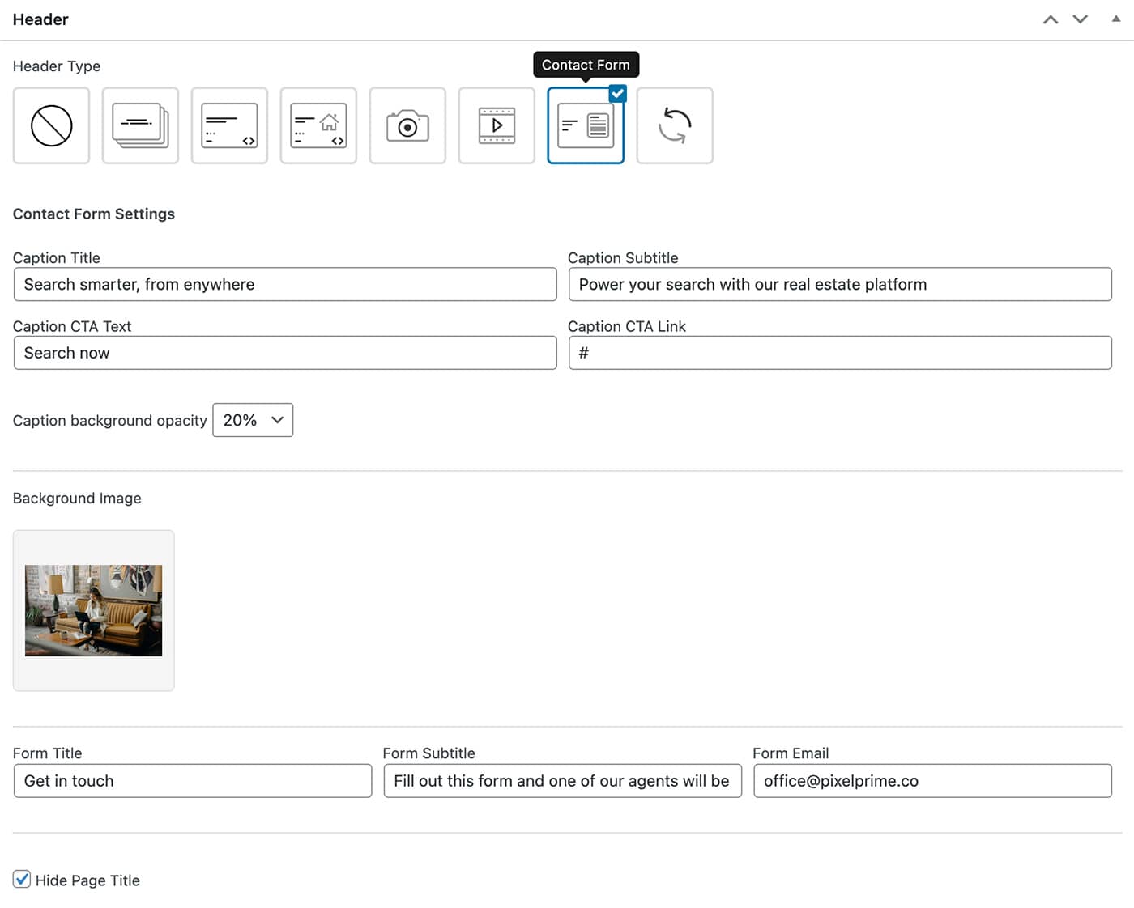Viewport: 1134px width, 908px height.
Task: Select the Contact Form header type icon
Action: pos(586,125)
